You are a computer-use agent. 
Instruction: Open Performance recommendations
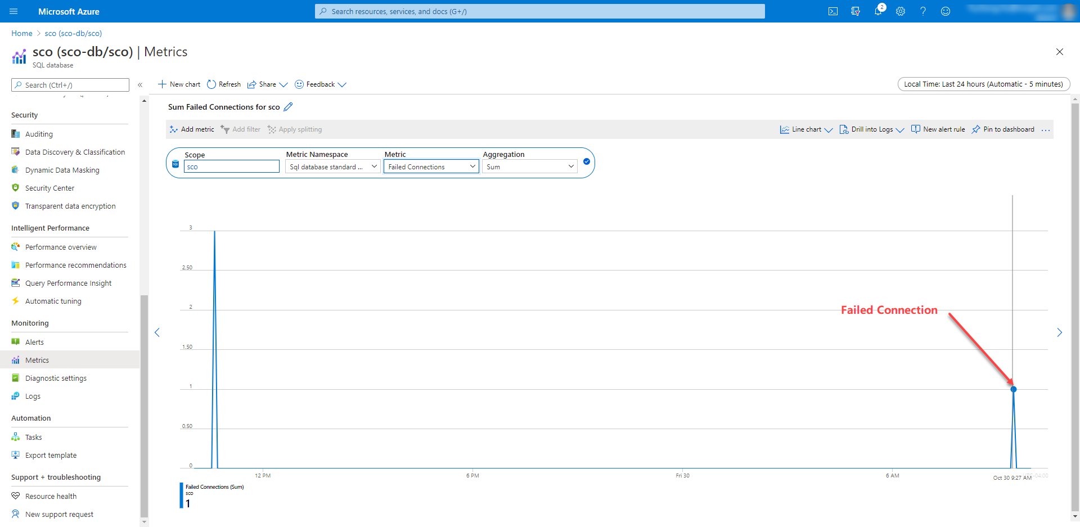click(x=75, y=265)
